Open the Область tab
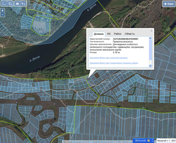This screenshot has width=176, height=143. 130,34
